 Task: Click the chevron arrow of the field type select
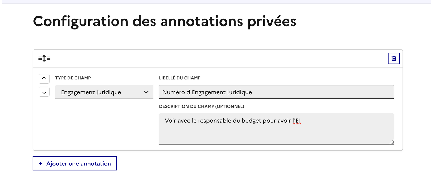[146, 92]
